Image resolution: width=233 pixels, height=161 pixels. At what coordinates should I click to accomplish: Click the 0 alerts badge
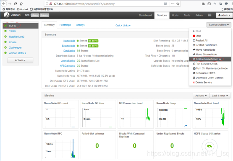(44, 15)
